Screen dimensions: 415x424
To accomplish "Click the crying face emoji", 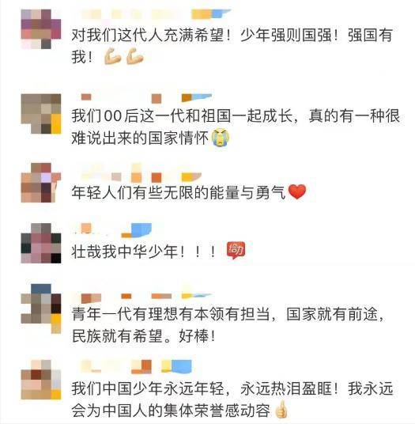I will 221,137.
